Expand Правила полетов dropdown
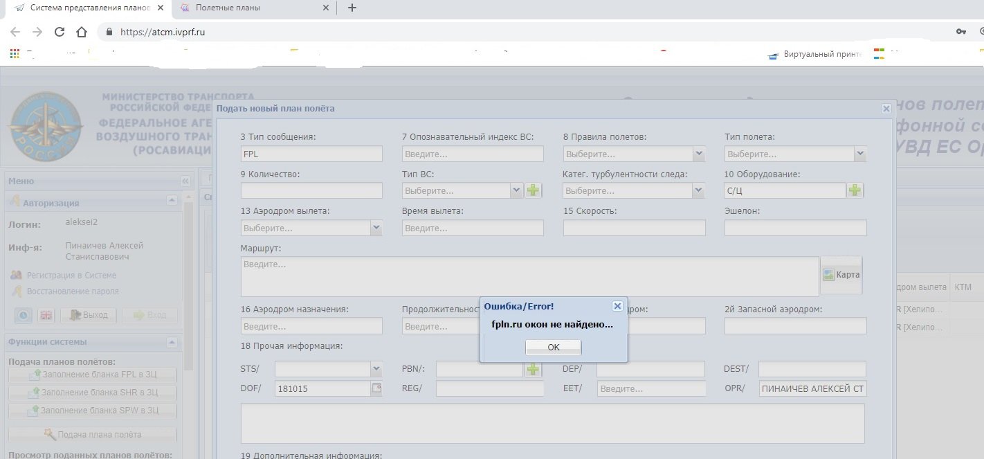Screen dimensions: 984x459 click(x=698, y=154)
